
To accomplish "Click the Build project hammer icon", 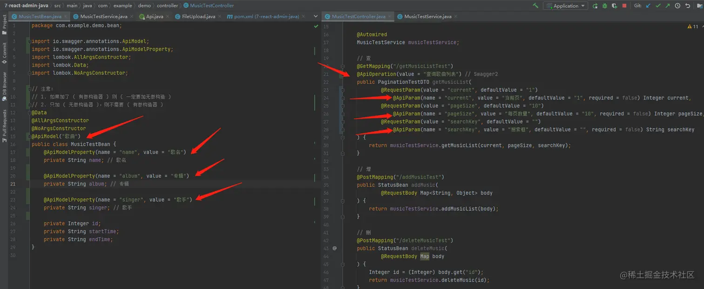I will coord(535,6).
